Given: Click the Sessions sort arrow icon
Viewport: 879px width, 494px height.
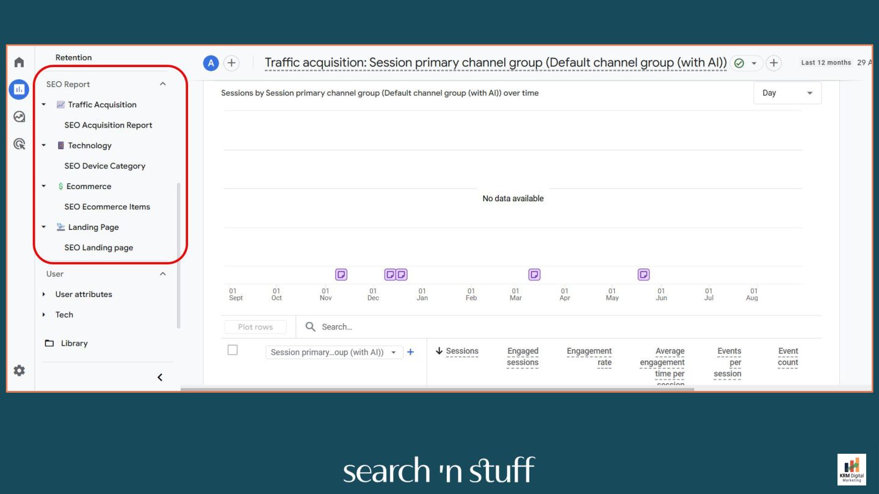Looking at the screenshot, I should [x=439, y=351].
